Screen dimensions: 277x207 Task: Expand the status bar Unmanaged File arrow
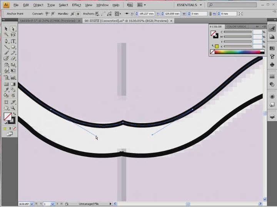[110, 204]
